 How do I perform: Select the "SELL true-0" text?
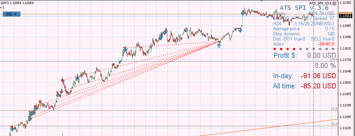pyautogui.click(x=323, y=39)
